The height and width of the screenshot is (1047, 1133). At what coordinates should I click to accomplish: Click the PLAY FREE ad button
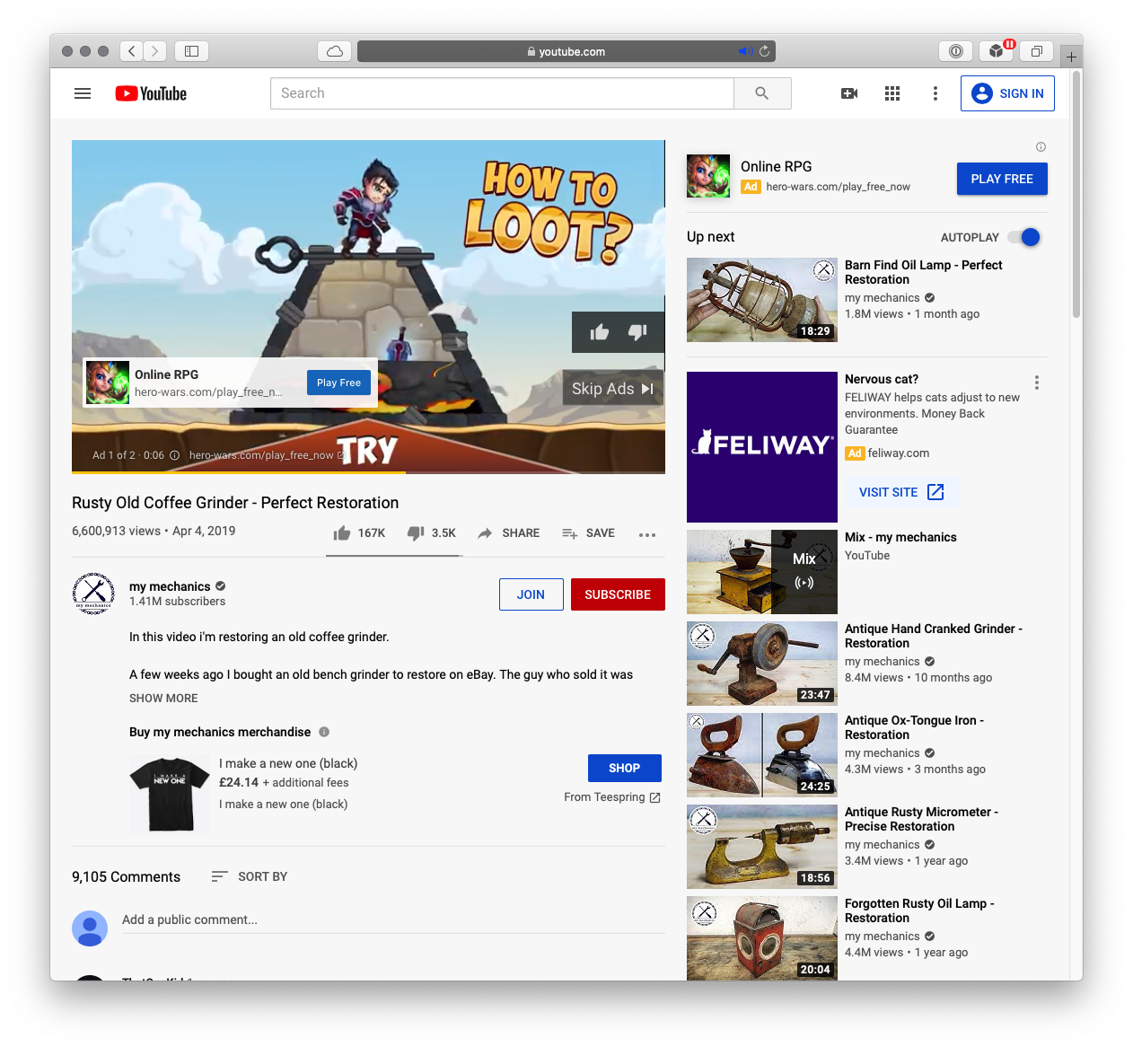[1002, 179]
